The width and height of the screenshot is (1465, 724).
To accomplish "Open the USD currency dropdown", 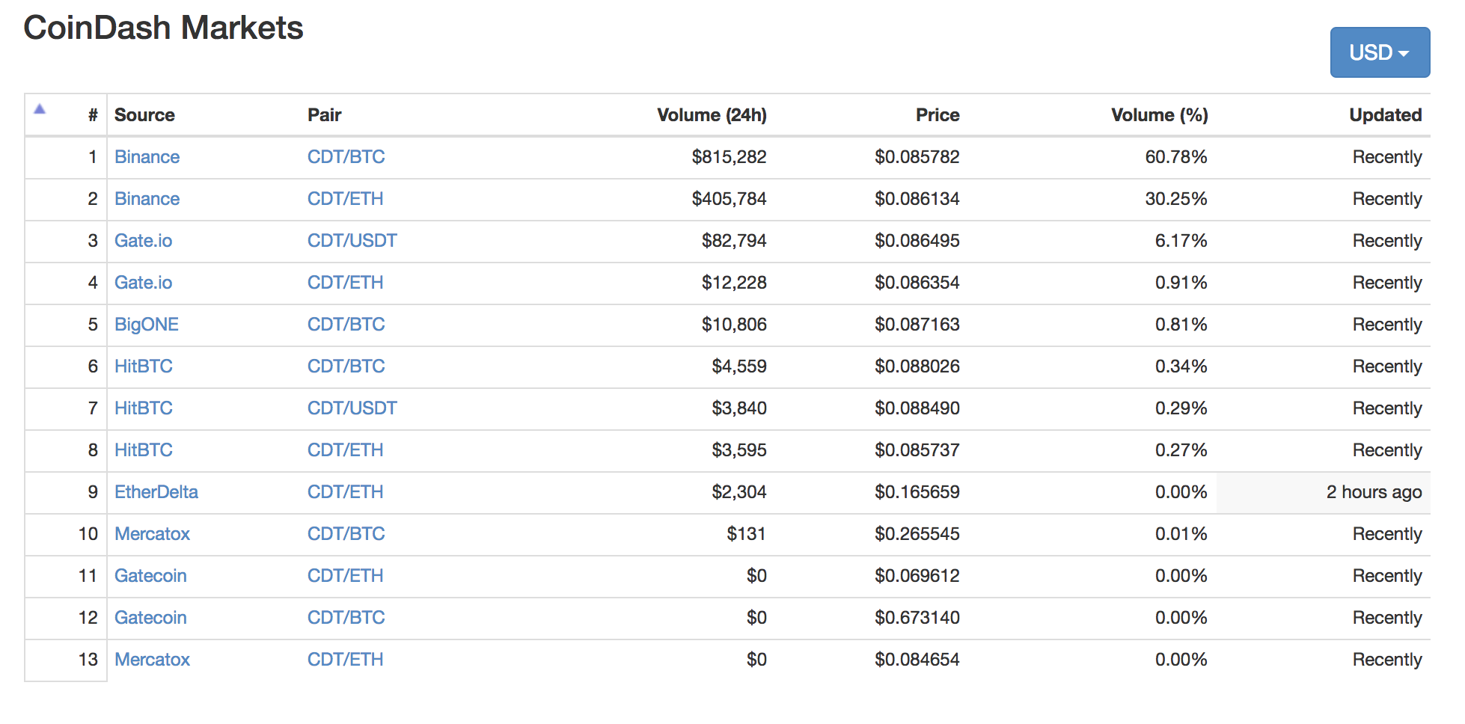I will [1380, 52].
